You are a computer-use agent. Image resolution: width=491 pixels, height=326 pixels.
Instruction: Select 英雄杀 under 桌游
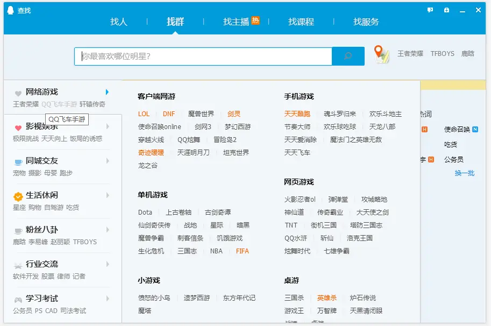327,298
